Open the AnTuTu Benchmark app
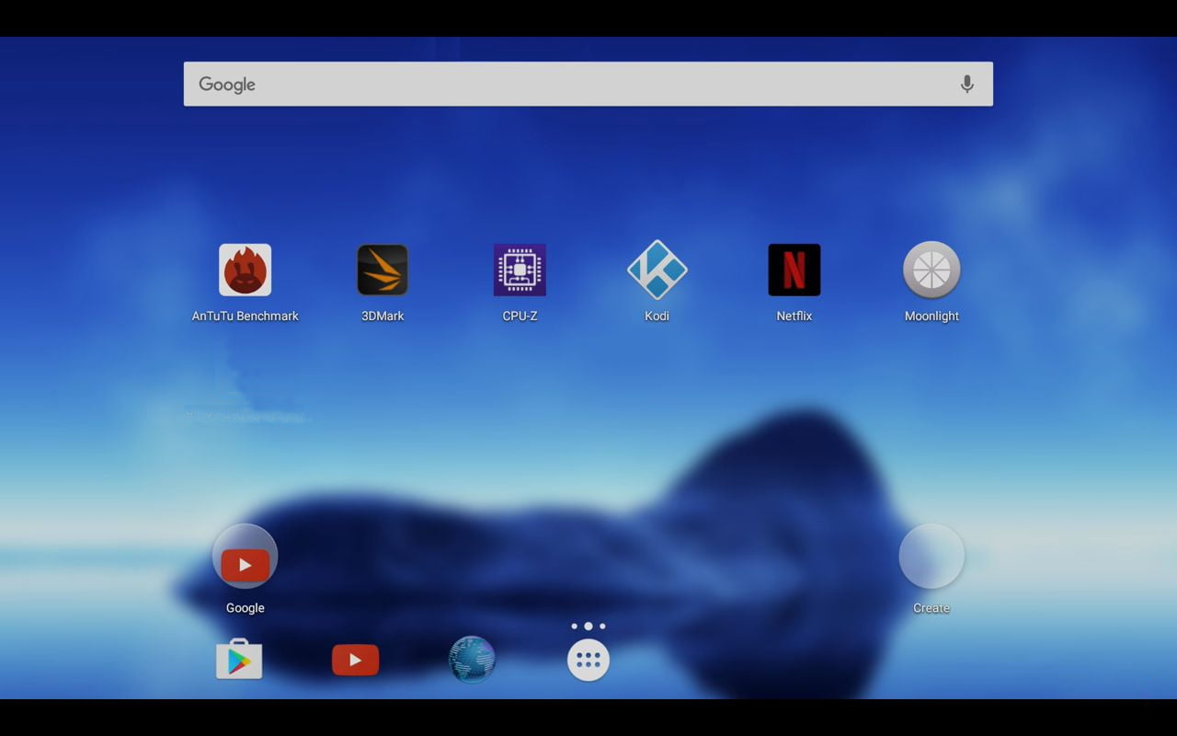 click(245, 270)
